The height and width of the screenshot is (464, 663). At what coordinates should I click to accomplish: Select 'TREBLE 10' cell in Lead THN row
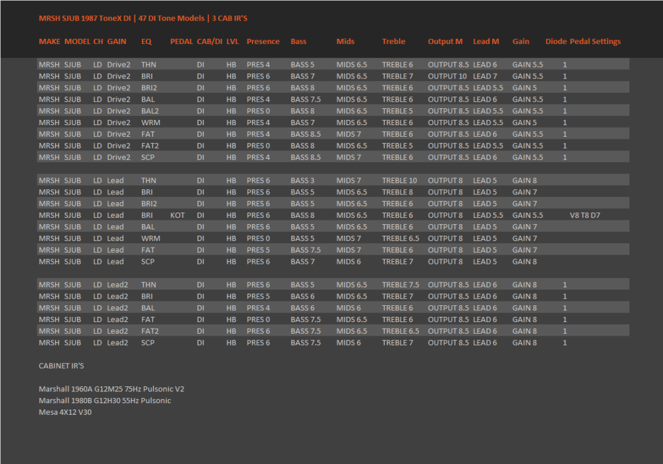pos(399,181)
